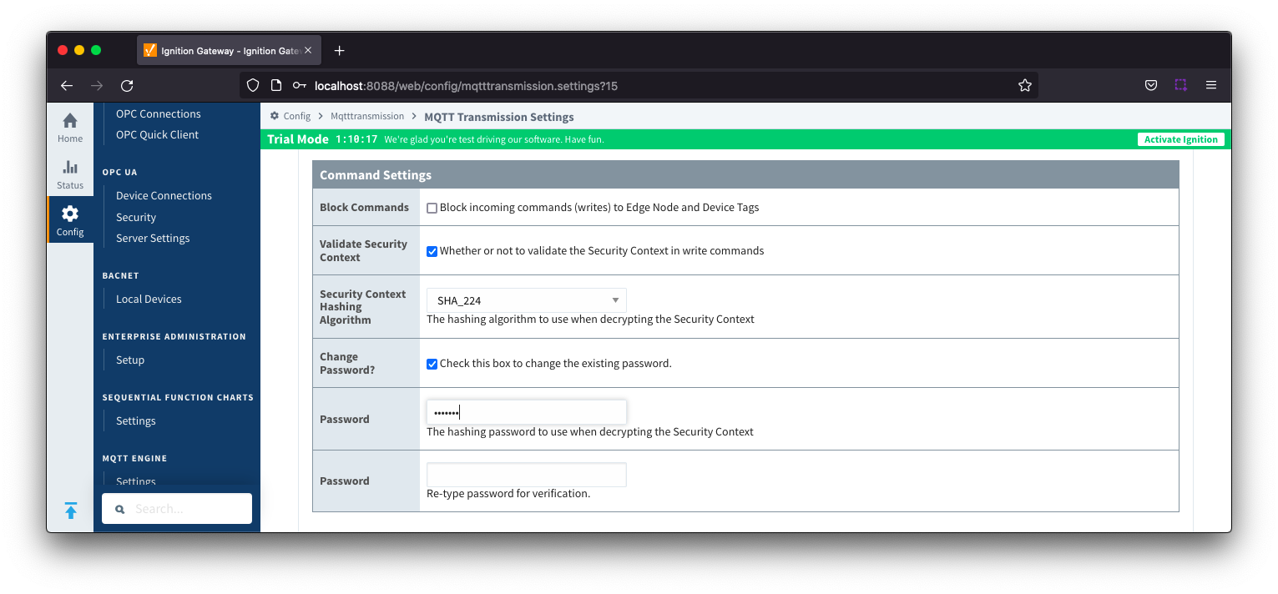Click the re-type Password verification field
Viewport: 1278px width, 594px height.
click(527, 475)
